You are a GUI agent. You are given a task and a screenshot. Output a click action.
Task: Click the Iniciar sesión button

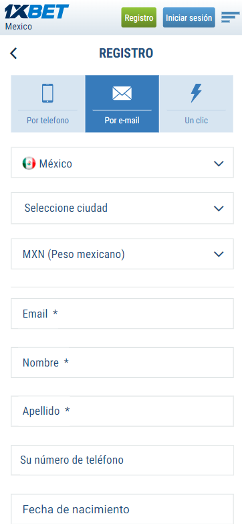coord(189,17)
